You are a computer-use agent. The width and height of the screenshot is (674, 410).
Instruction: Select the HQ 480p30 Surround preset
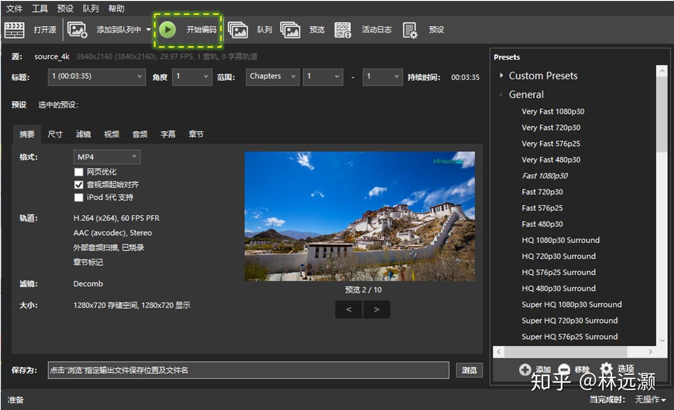(x=559, y=288)
